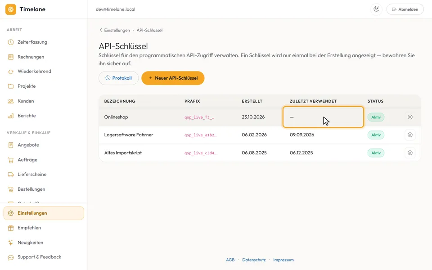Click prefix qsp_live_c3d4
This screenshot has height=270, width=432.
coord(200,153)
